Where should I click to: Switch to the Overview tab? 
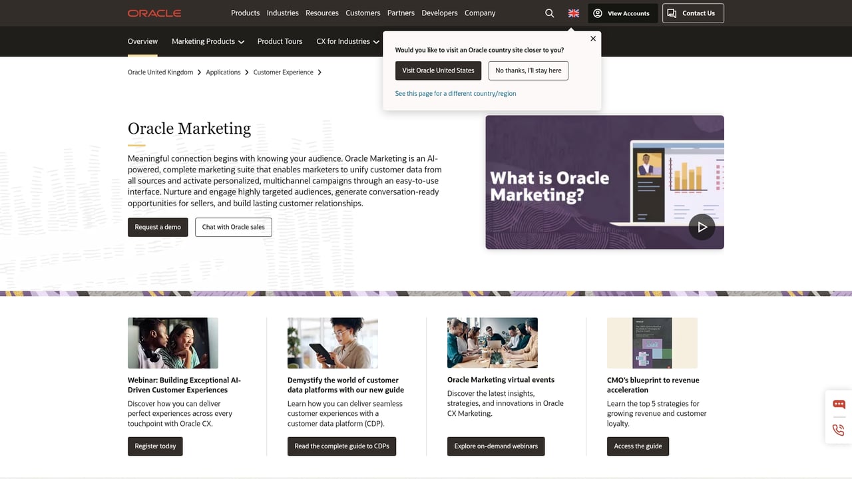pos(142,41)
